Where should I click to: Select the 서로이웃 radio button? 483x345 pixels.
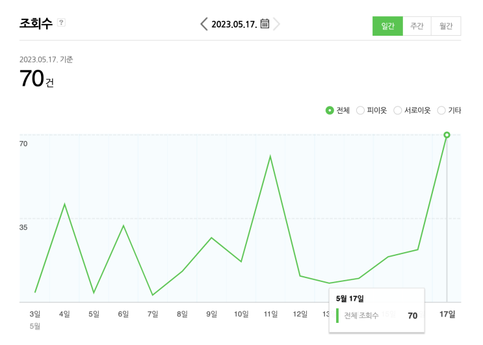point(398,110)
